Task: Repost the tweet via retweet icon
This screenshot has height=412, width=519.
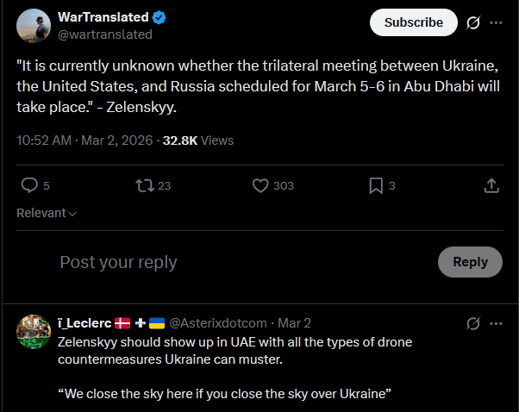Action: click(144, 185)
